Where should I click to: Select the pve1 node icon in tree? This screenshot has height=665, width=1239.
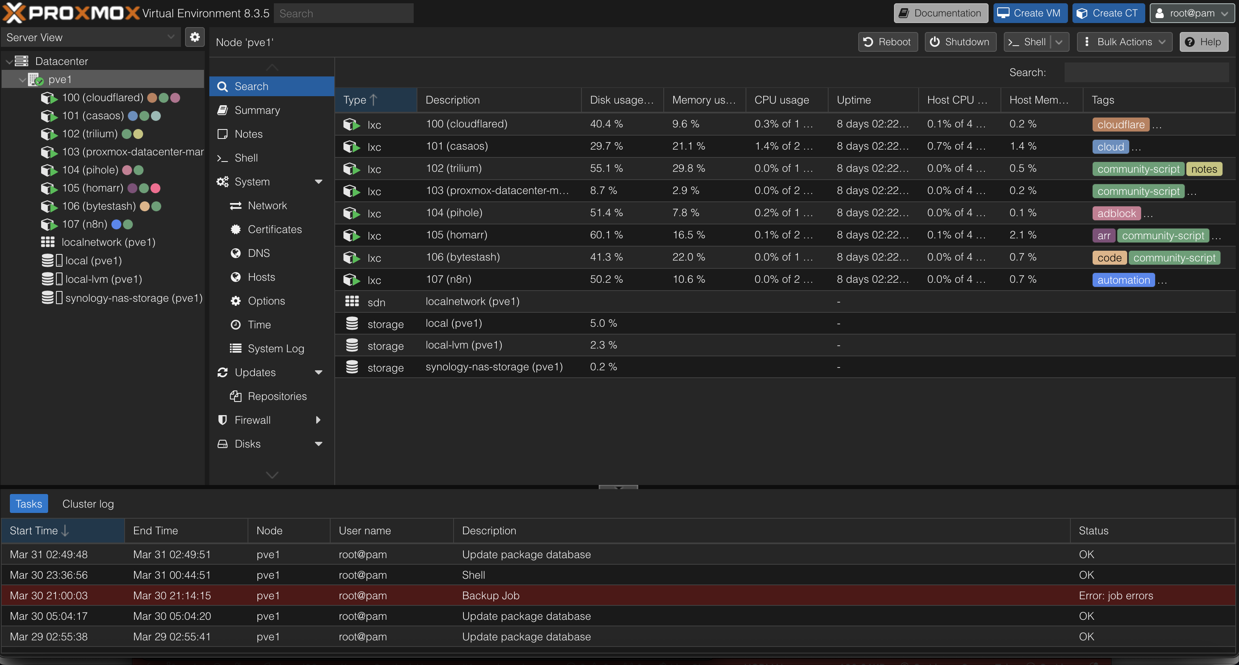click(36, 79)
